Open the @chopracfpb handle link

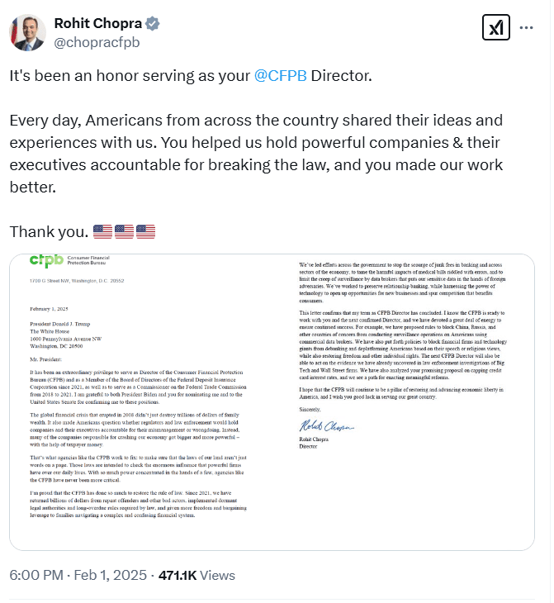click(95, 40)
